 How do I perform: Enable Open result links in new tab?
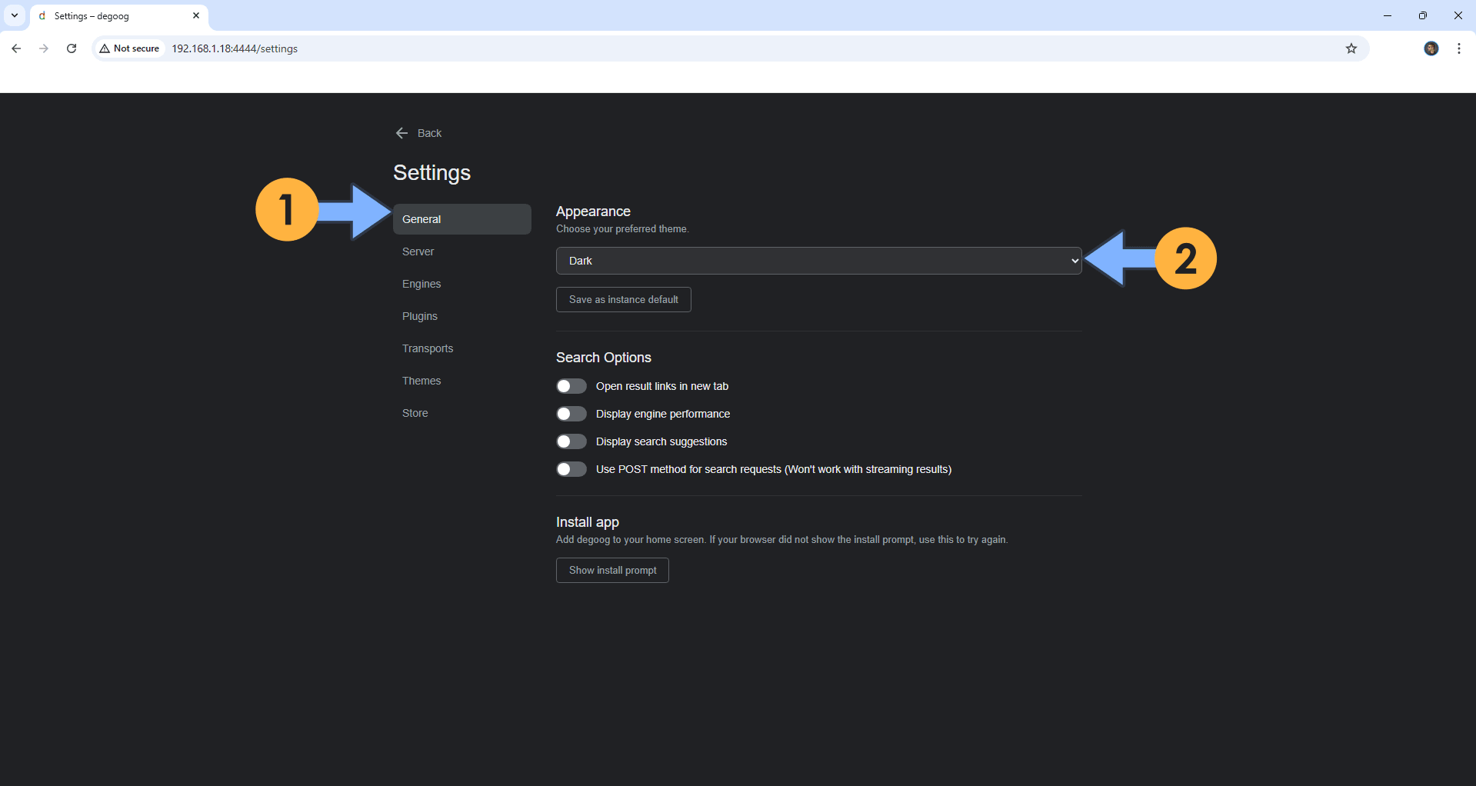(571, 386)
